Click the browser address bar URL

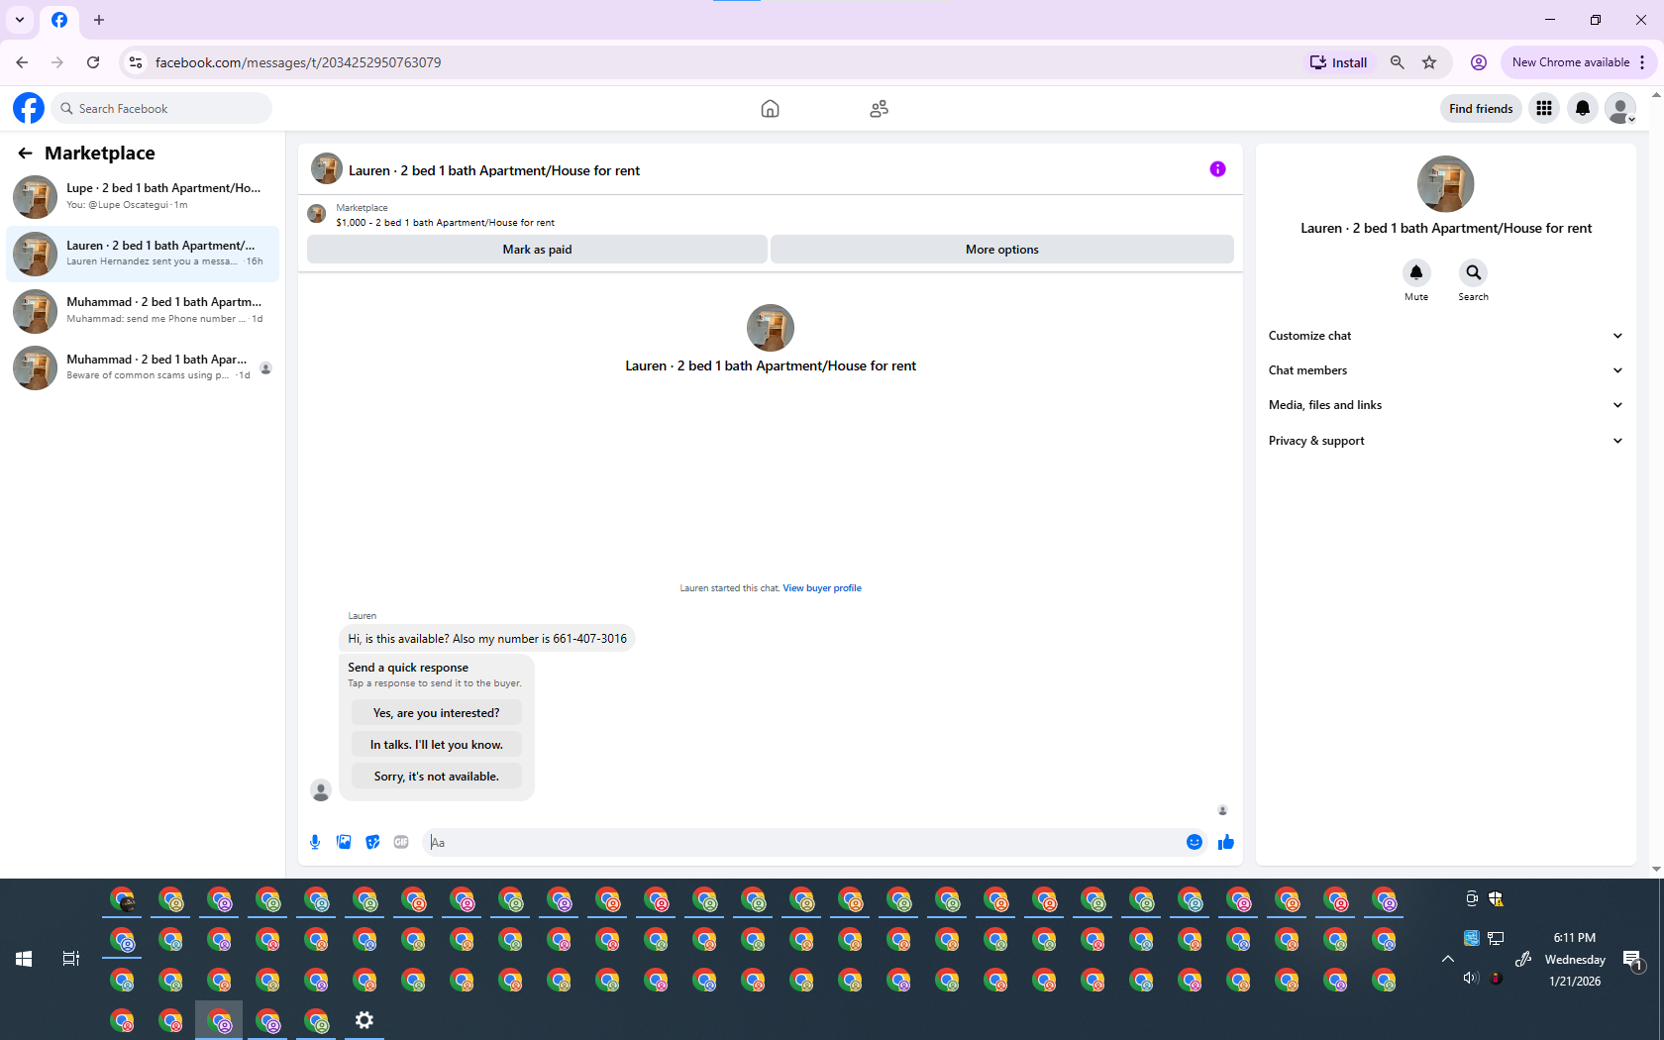tap(298, 62)
